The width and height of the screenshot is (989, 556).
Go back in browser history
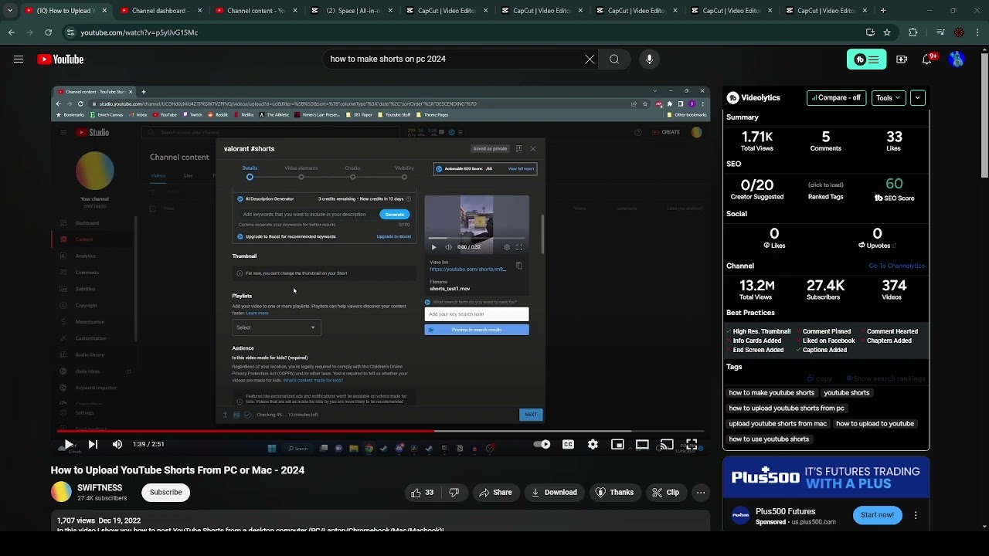pyautogui.click(x=11, y=32)
